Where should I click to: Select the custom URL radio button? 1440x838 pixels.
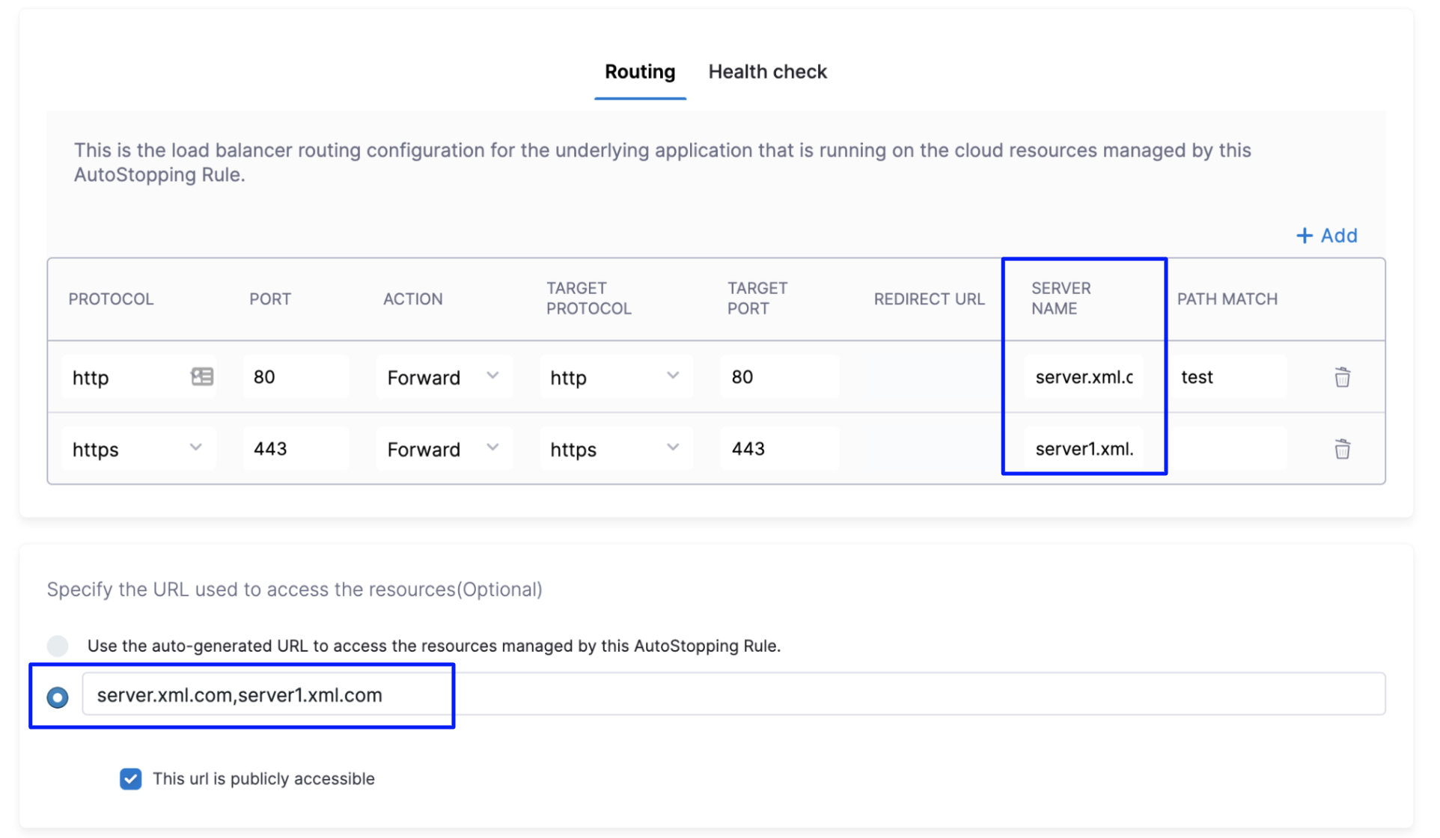(58, 697)
